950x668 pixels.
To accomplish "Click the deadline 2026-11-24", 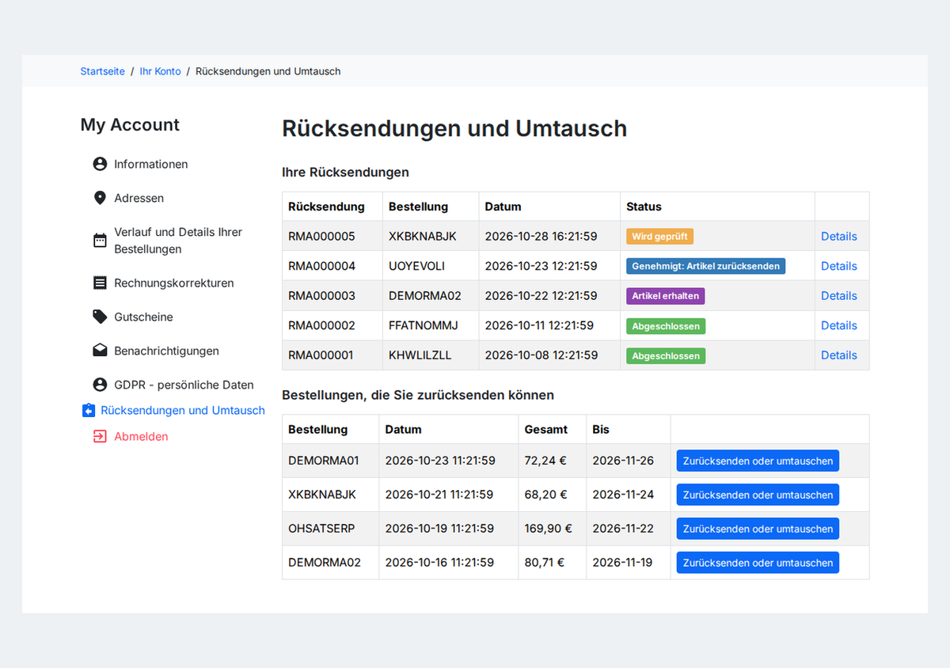I will click(623, 495).
